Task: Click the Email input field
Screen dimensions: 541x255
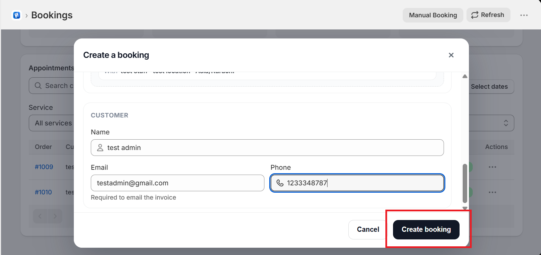Action: (x=177, y=183)
